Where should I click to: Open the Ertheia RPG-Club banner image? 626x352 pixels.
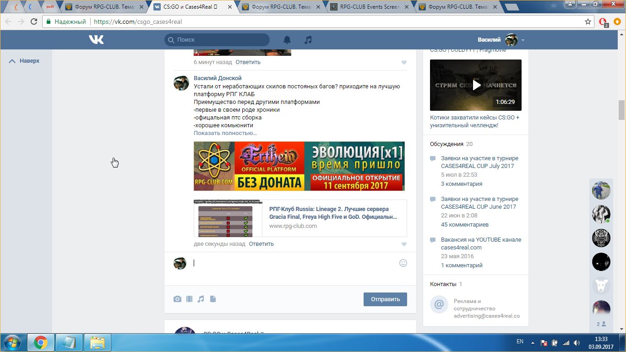pos(299,166)
